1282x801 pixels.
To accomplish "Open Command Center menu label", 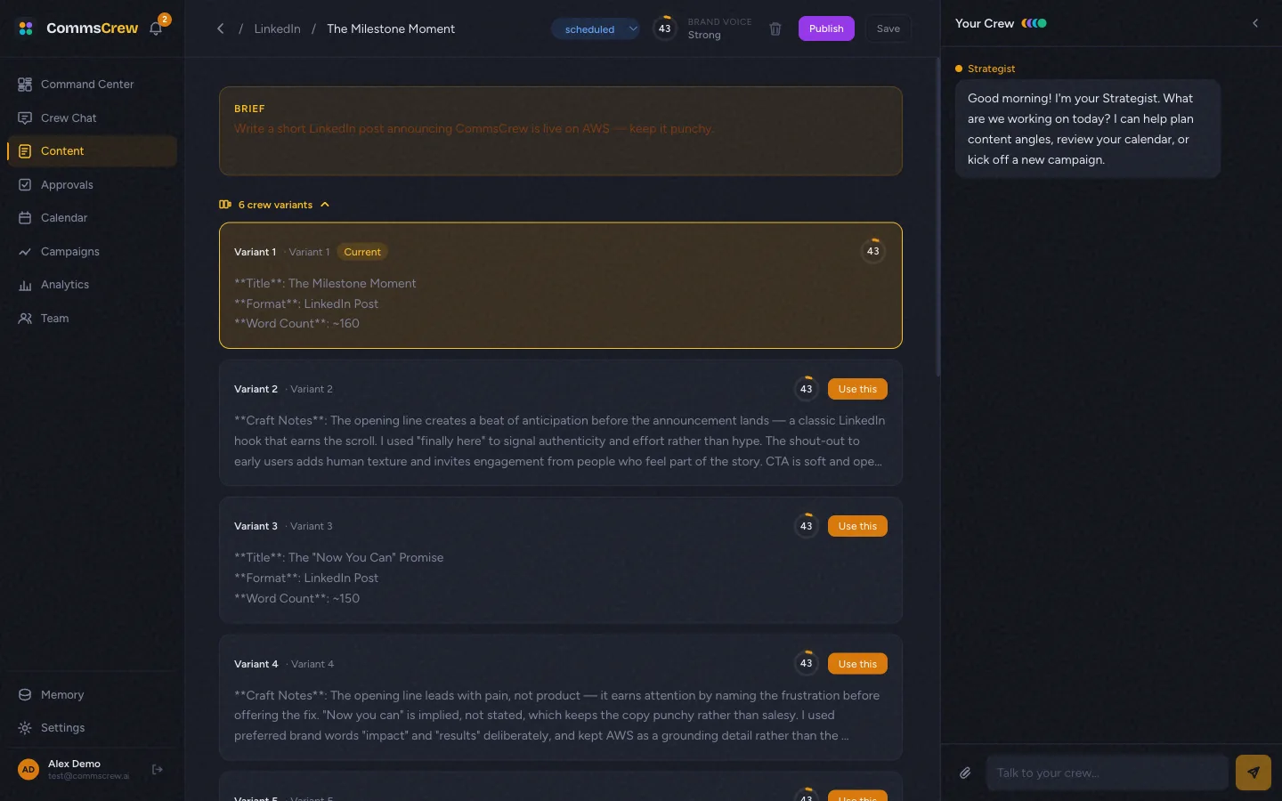I will coord(87,85).
